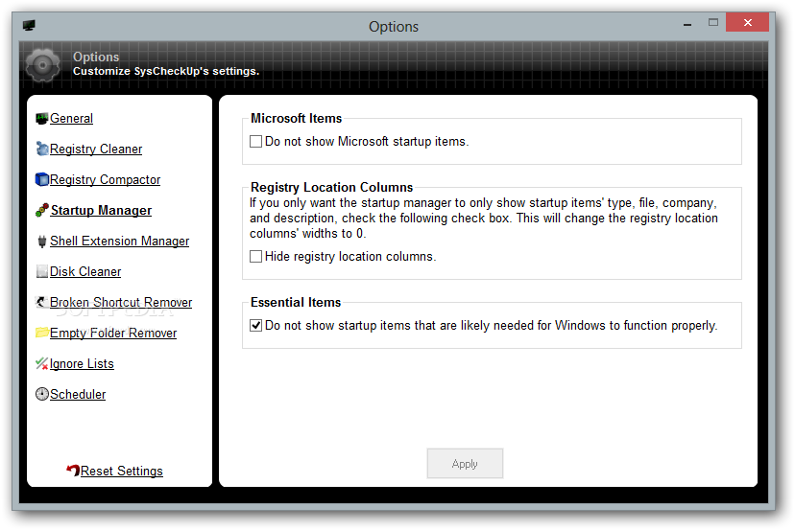This screenshot has height=530, width=795.
Task: Click the Essential Items group heading
Action: pyautogui.click(x=296, y=302)
